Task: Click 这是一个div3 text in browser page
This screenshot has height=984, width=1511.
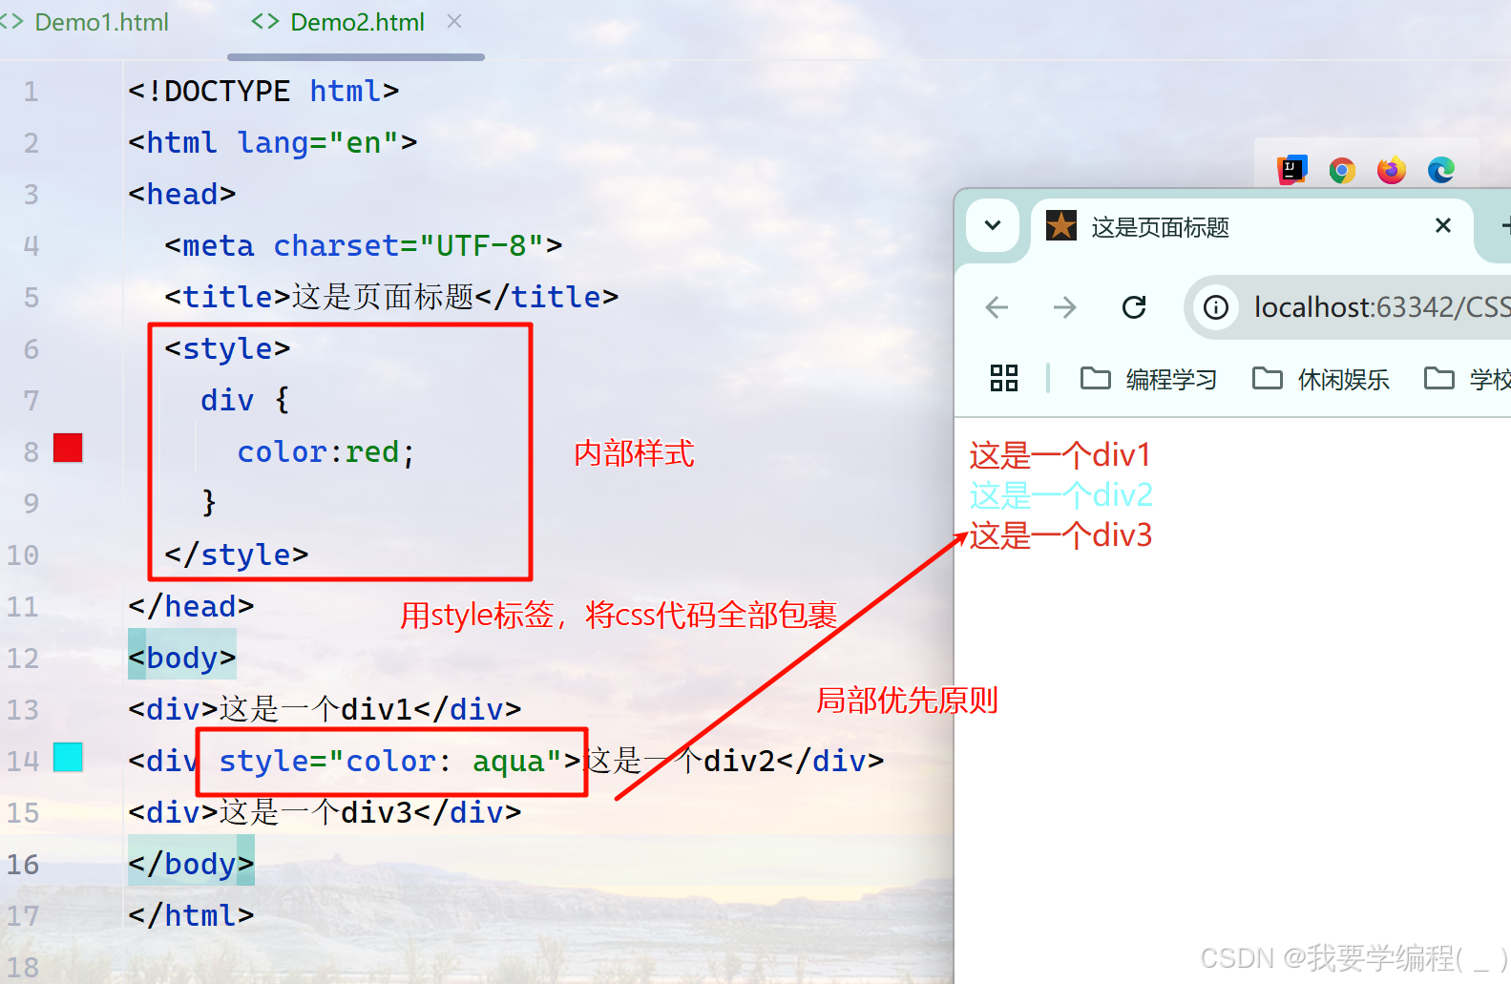Action: coord(1060,535)
